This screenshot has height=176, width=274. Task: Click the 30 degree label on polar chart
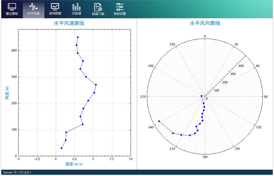point(236,44)
